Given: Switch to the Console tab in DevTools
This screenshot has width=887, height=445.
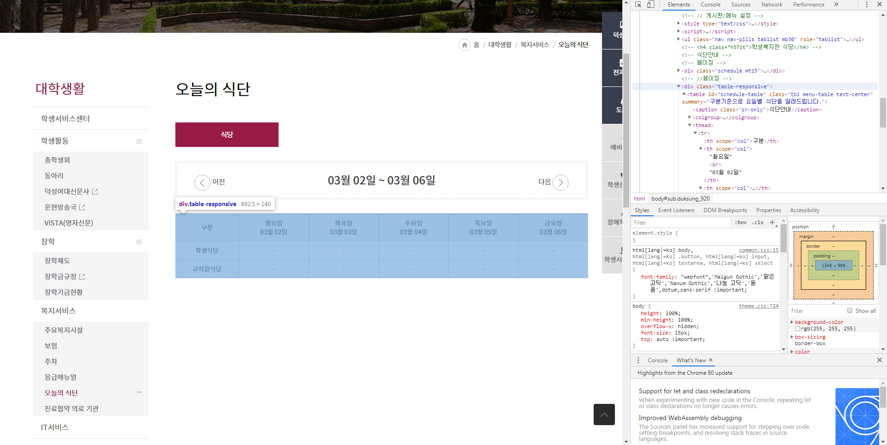Looking at the screenshot, I should click(x=710, y=5).
